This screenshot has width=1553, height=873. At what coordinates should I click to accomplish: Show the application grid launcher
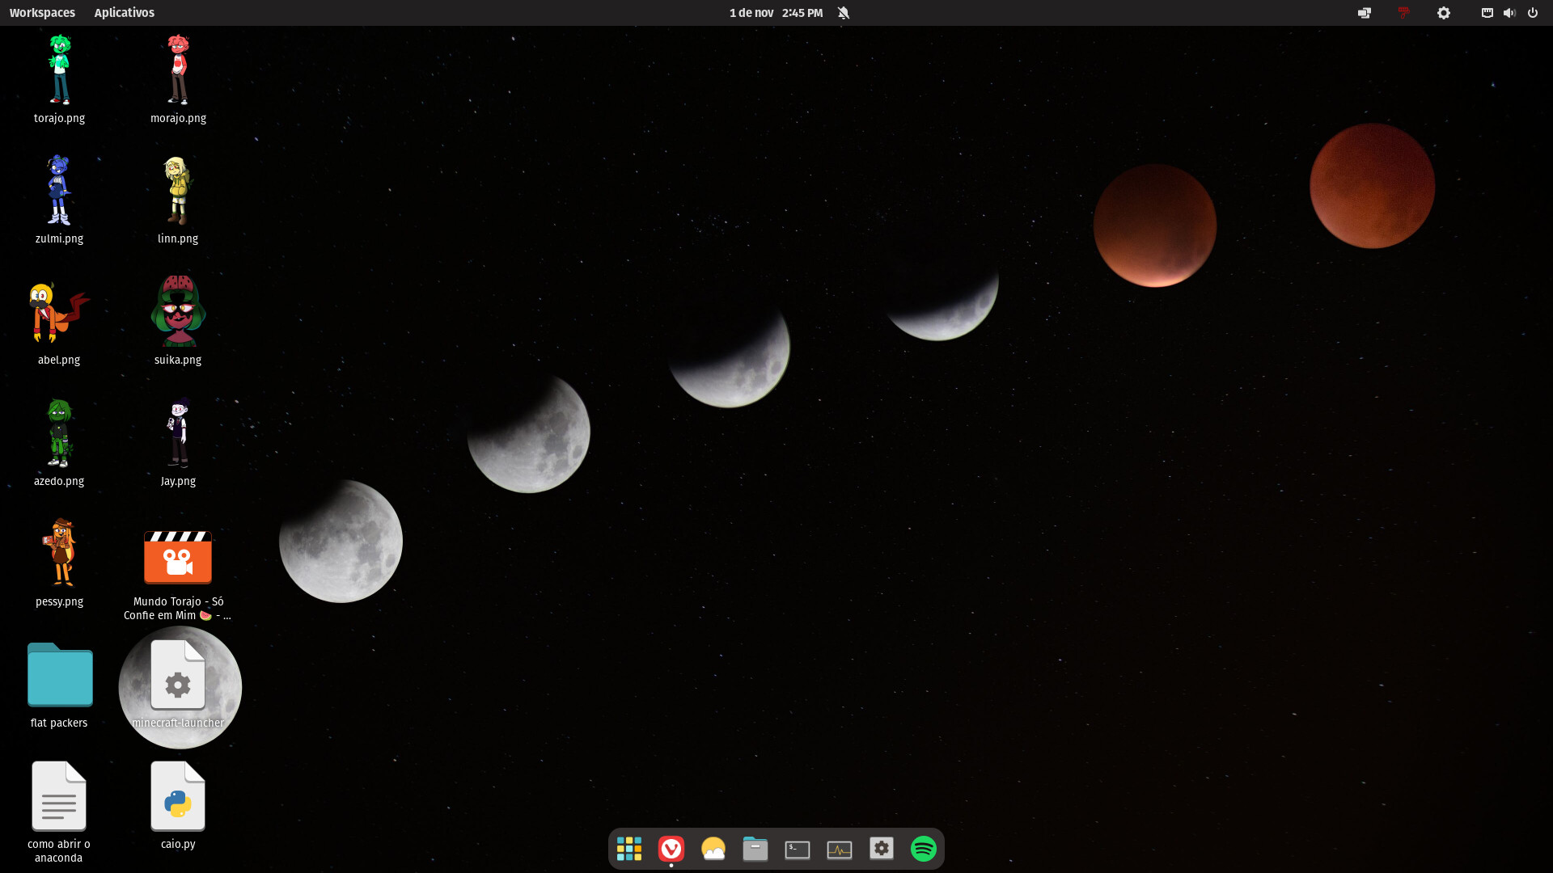coord(628,849)
